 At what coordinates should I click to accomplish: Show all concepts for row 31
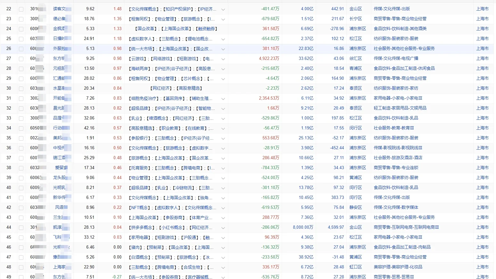tap(223, 99)
